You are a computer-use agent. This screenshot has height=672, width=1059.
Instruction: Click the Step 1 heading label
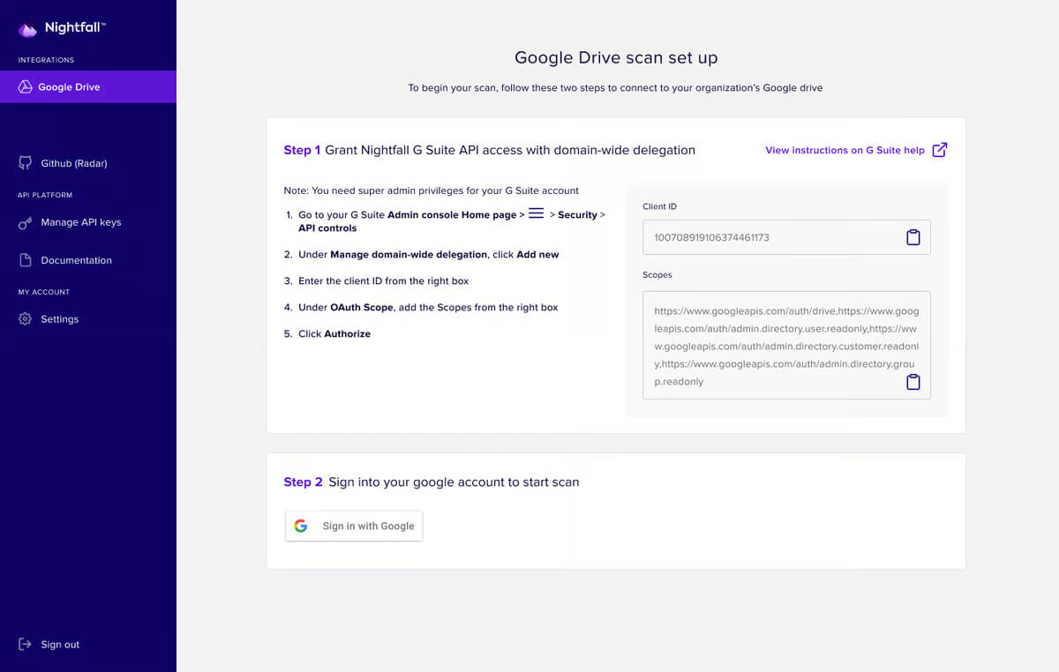(x=302, y=150)
